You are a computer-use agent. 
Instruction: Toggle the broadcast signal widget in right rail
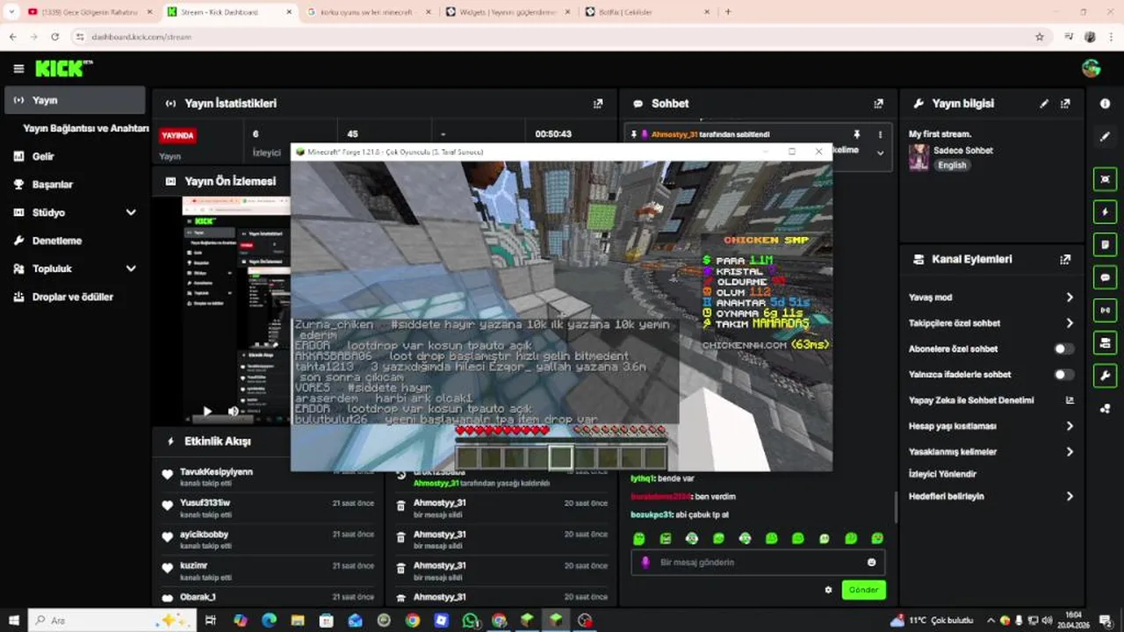pos(1105,310)
